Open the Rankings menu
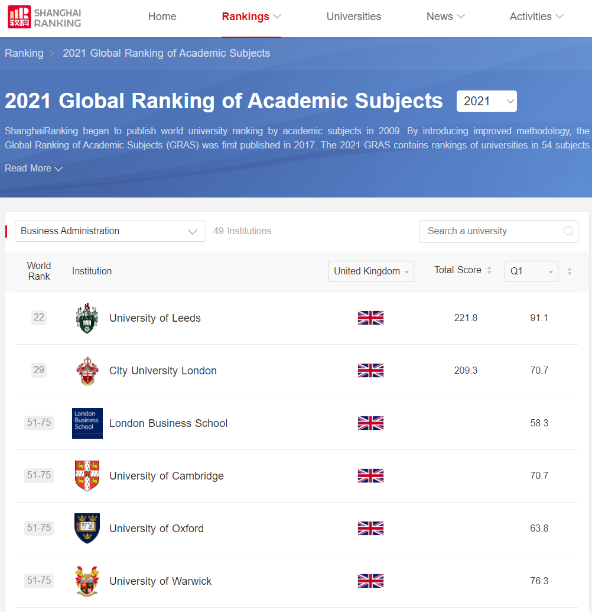This screenshot has height=612, width=592. 251,17
